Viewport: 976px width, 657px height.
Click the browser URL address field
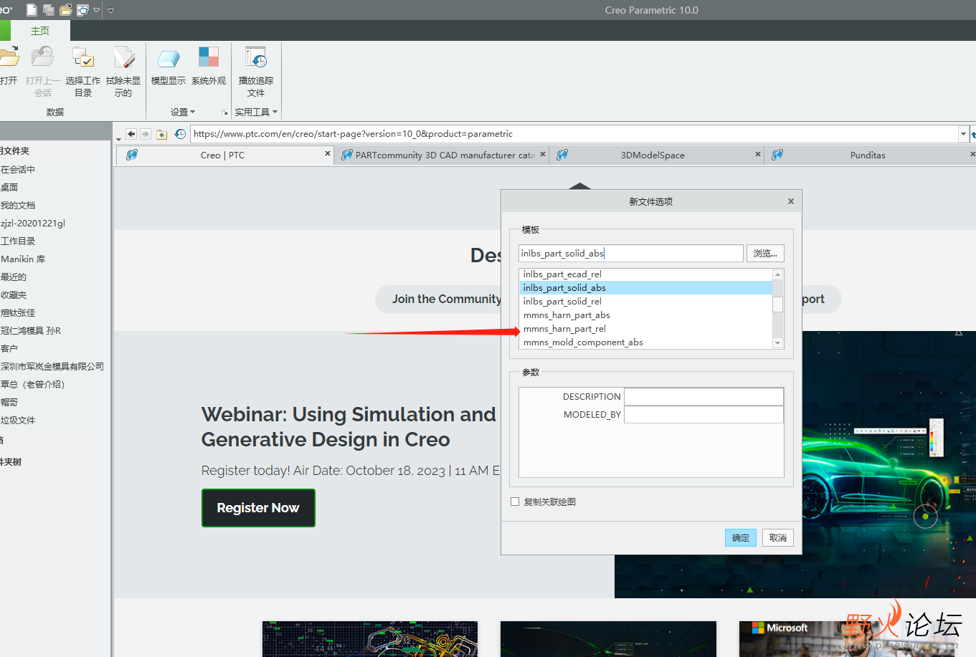click(x=574, y=134)
